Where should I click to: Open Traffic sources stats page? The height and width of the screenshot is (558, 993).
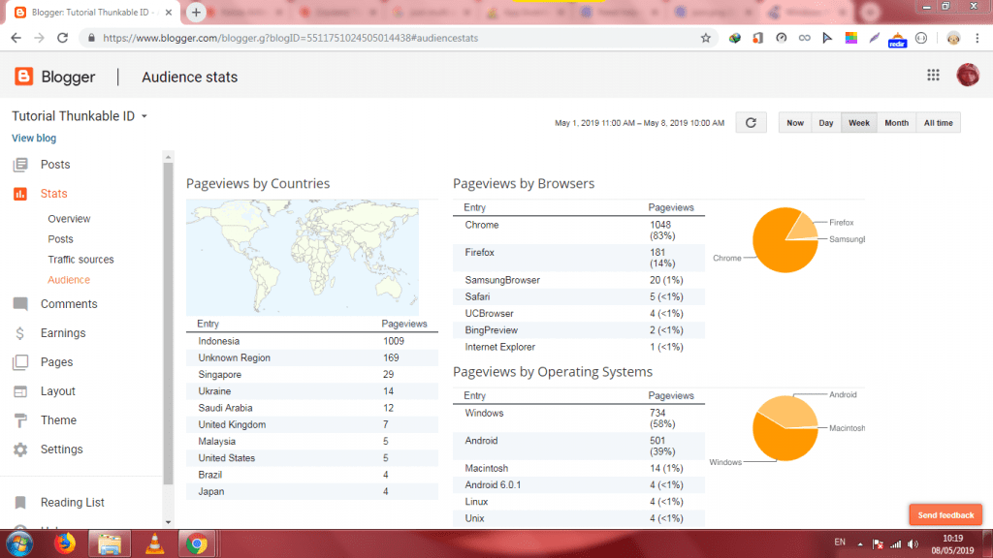pyautogui.click(x=80, y=260)
